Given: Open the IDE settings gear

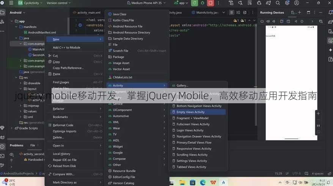Looking at the screenshot, I should [x=287, y=3].
